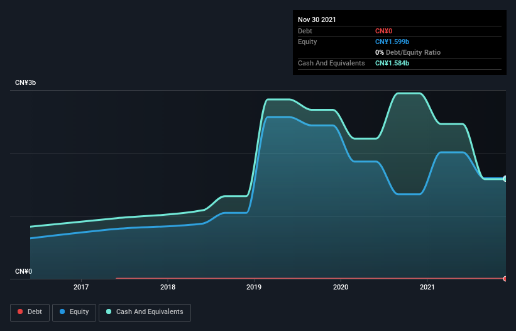This screenshot has height=331, width=516.
Task: Click the 2018 x-axis label
Action: [168, 287]
